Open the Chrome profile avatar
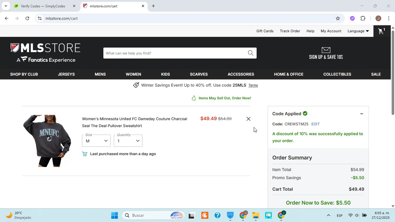 (378, 18)
